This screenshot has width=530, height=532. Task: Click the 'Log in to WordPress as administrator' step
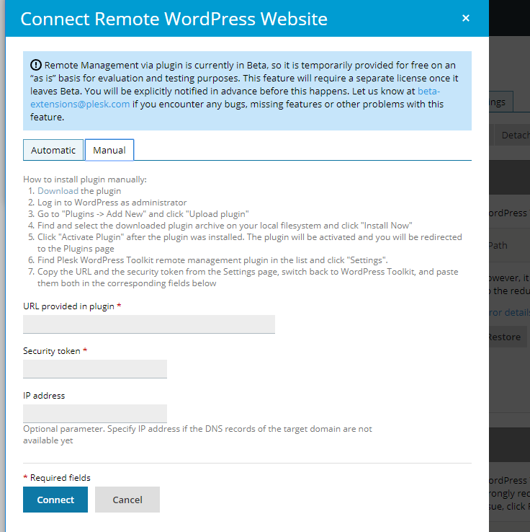[x=112, y=203]
